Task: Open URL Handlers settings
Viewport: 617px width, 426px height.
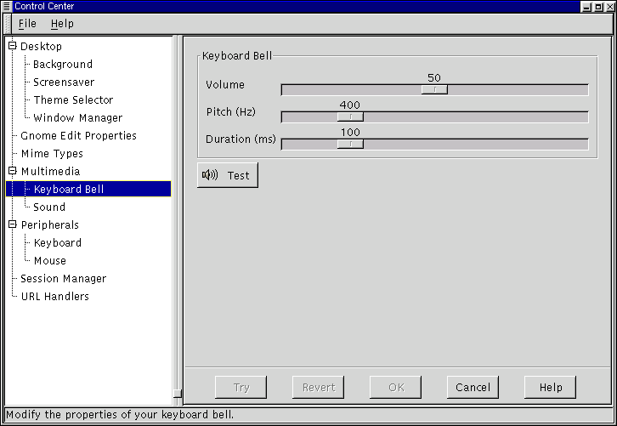Action: [x=54, y=296]
